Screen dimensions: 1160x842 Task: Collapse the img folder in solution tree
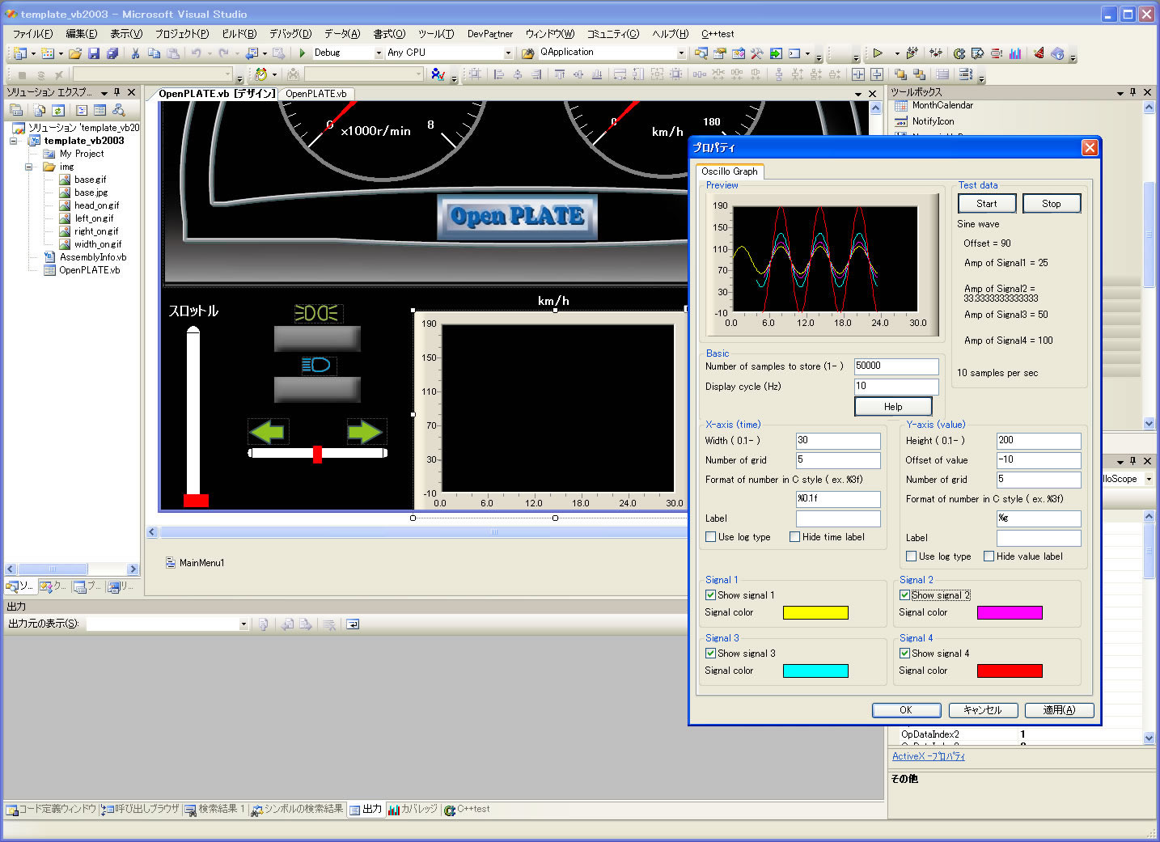(x=29, y=167)
